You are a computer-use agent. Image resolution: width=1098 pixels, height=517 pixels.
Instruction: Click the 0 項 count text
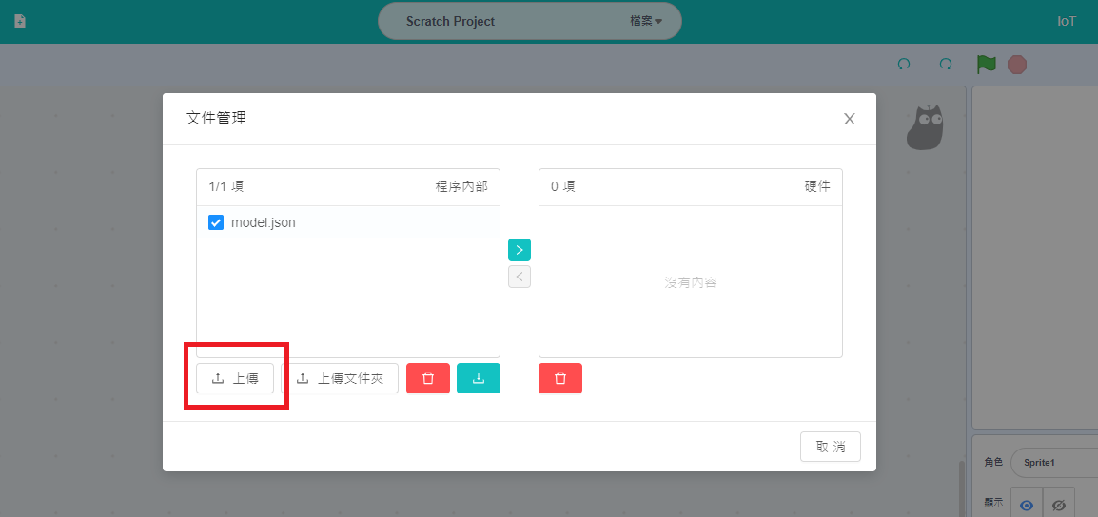[563, 187]
